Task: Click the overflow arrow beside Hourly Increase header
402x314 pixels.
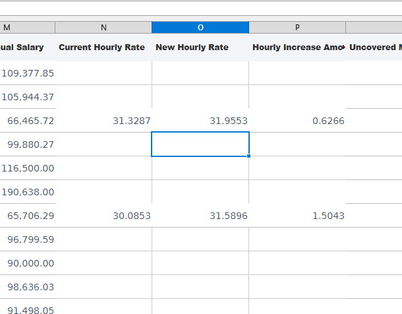Action: point(343,47)
